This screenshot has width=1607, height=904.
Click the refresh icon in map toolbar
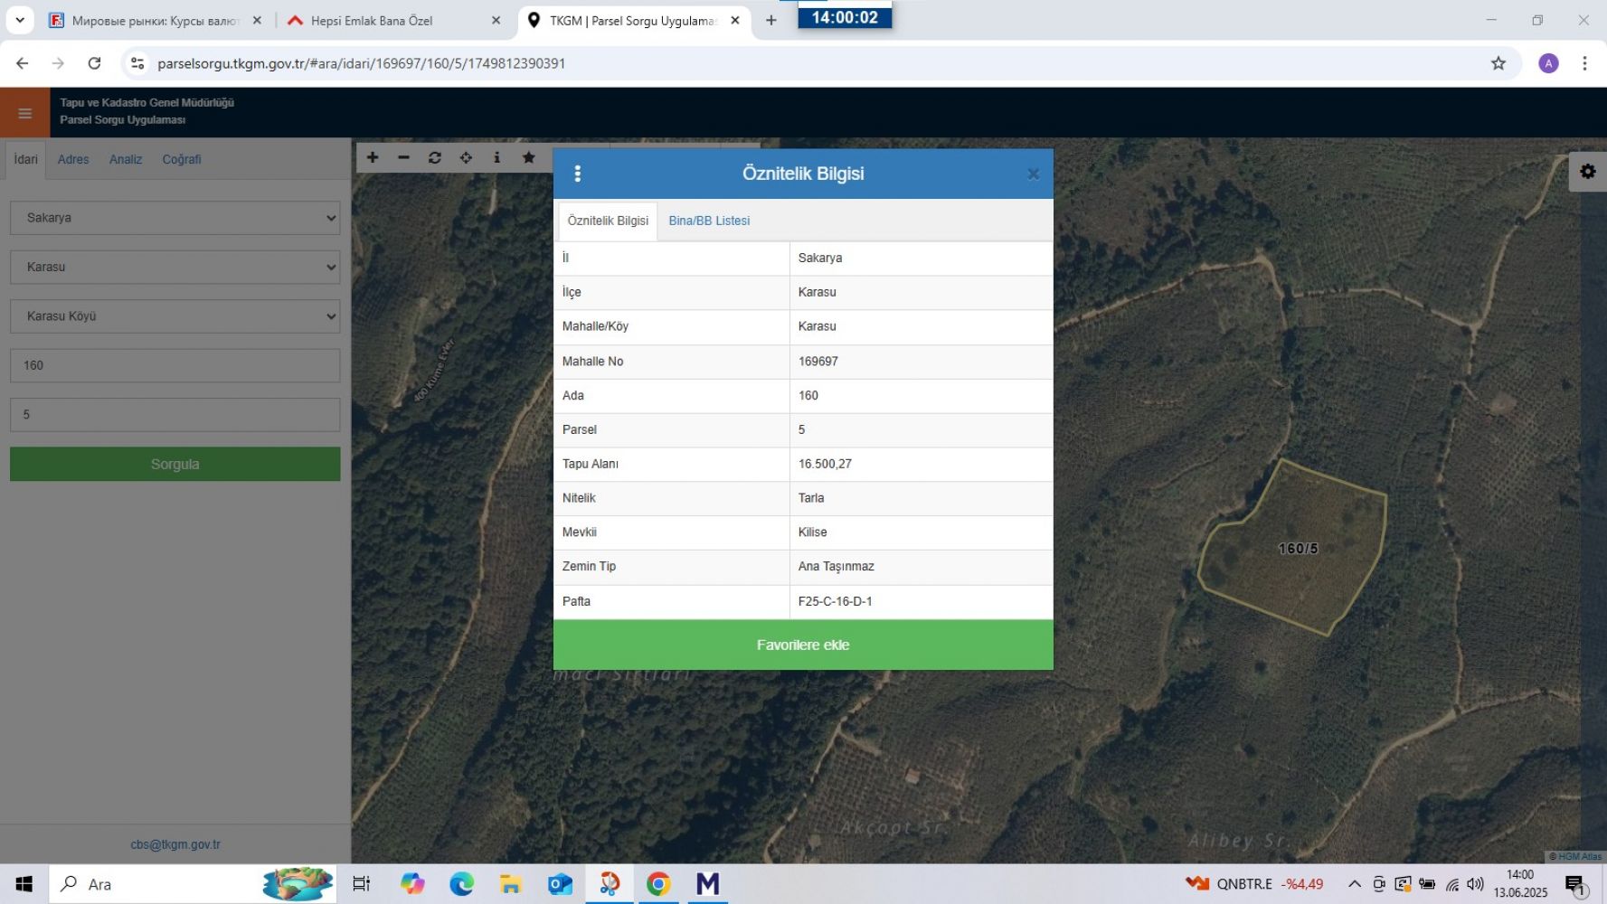click(435, 157)
